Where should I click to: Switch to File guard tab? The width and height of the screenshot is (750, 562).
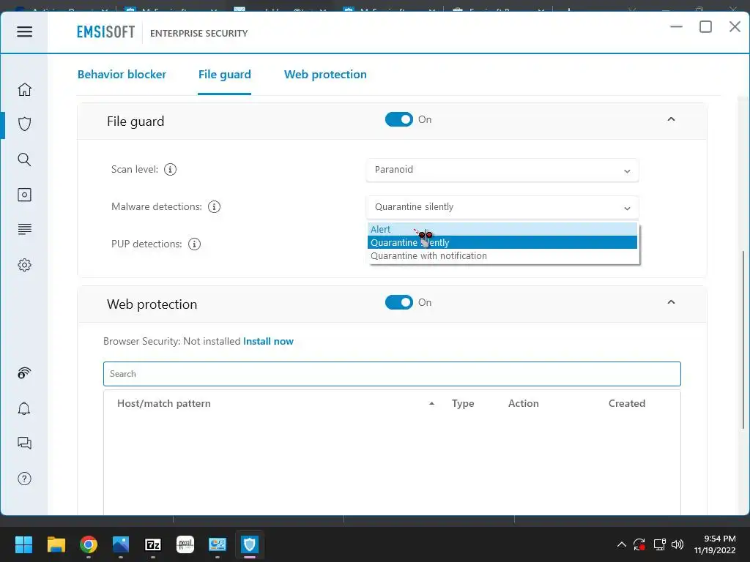click(x=224, y=75)
